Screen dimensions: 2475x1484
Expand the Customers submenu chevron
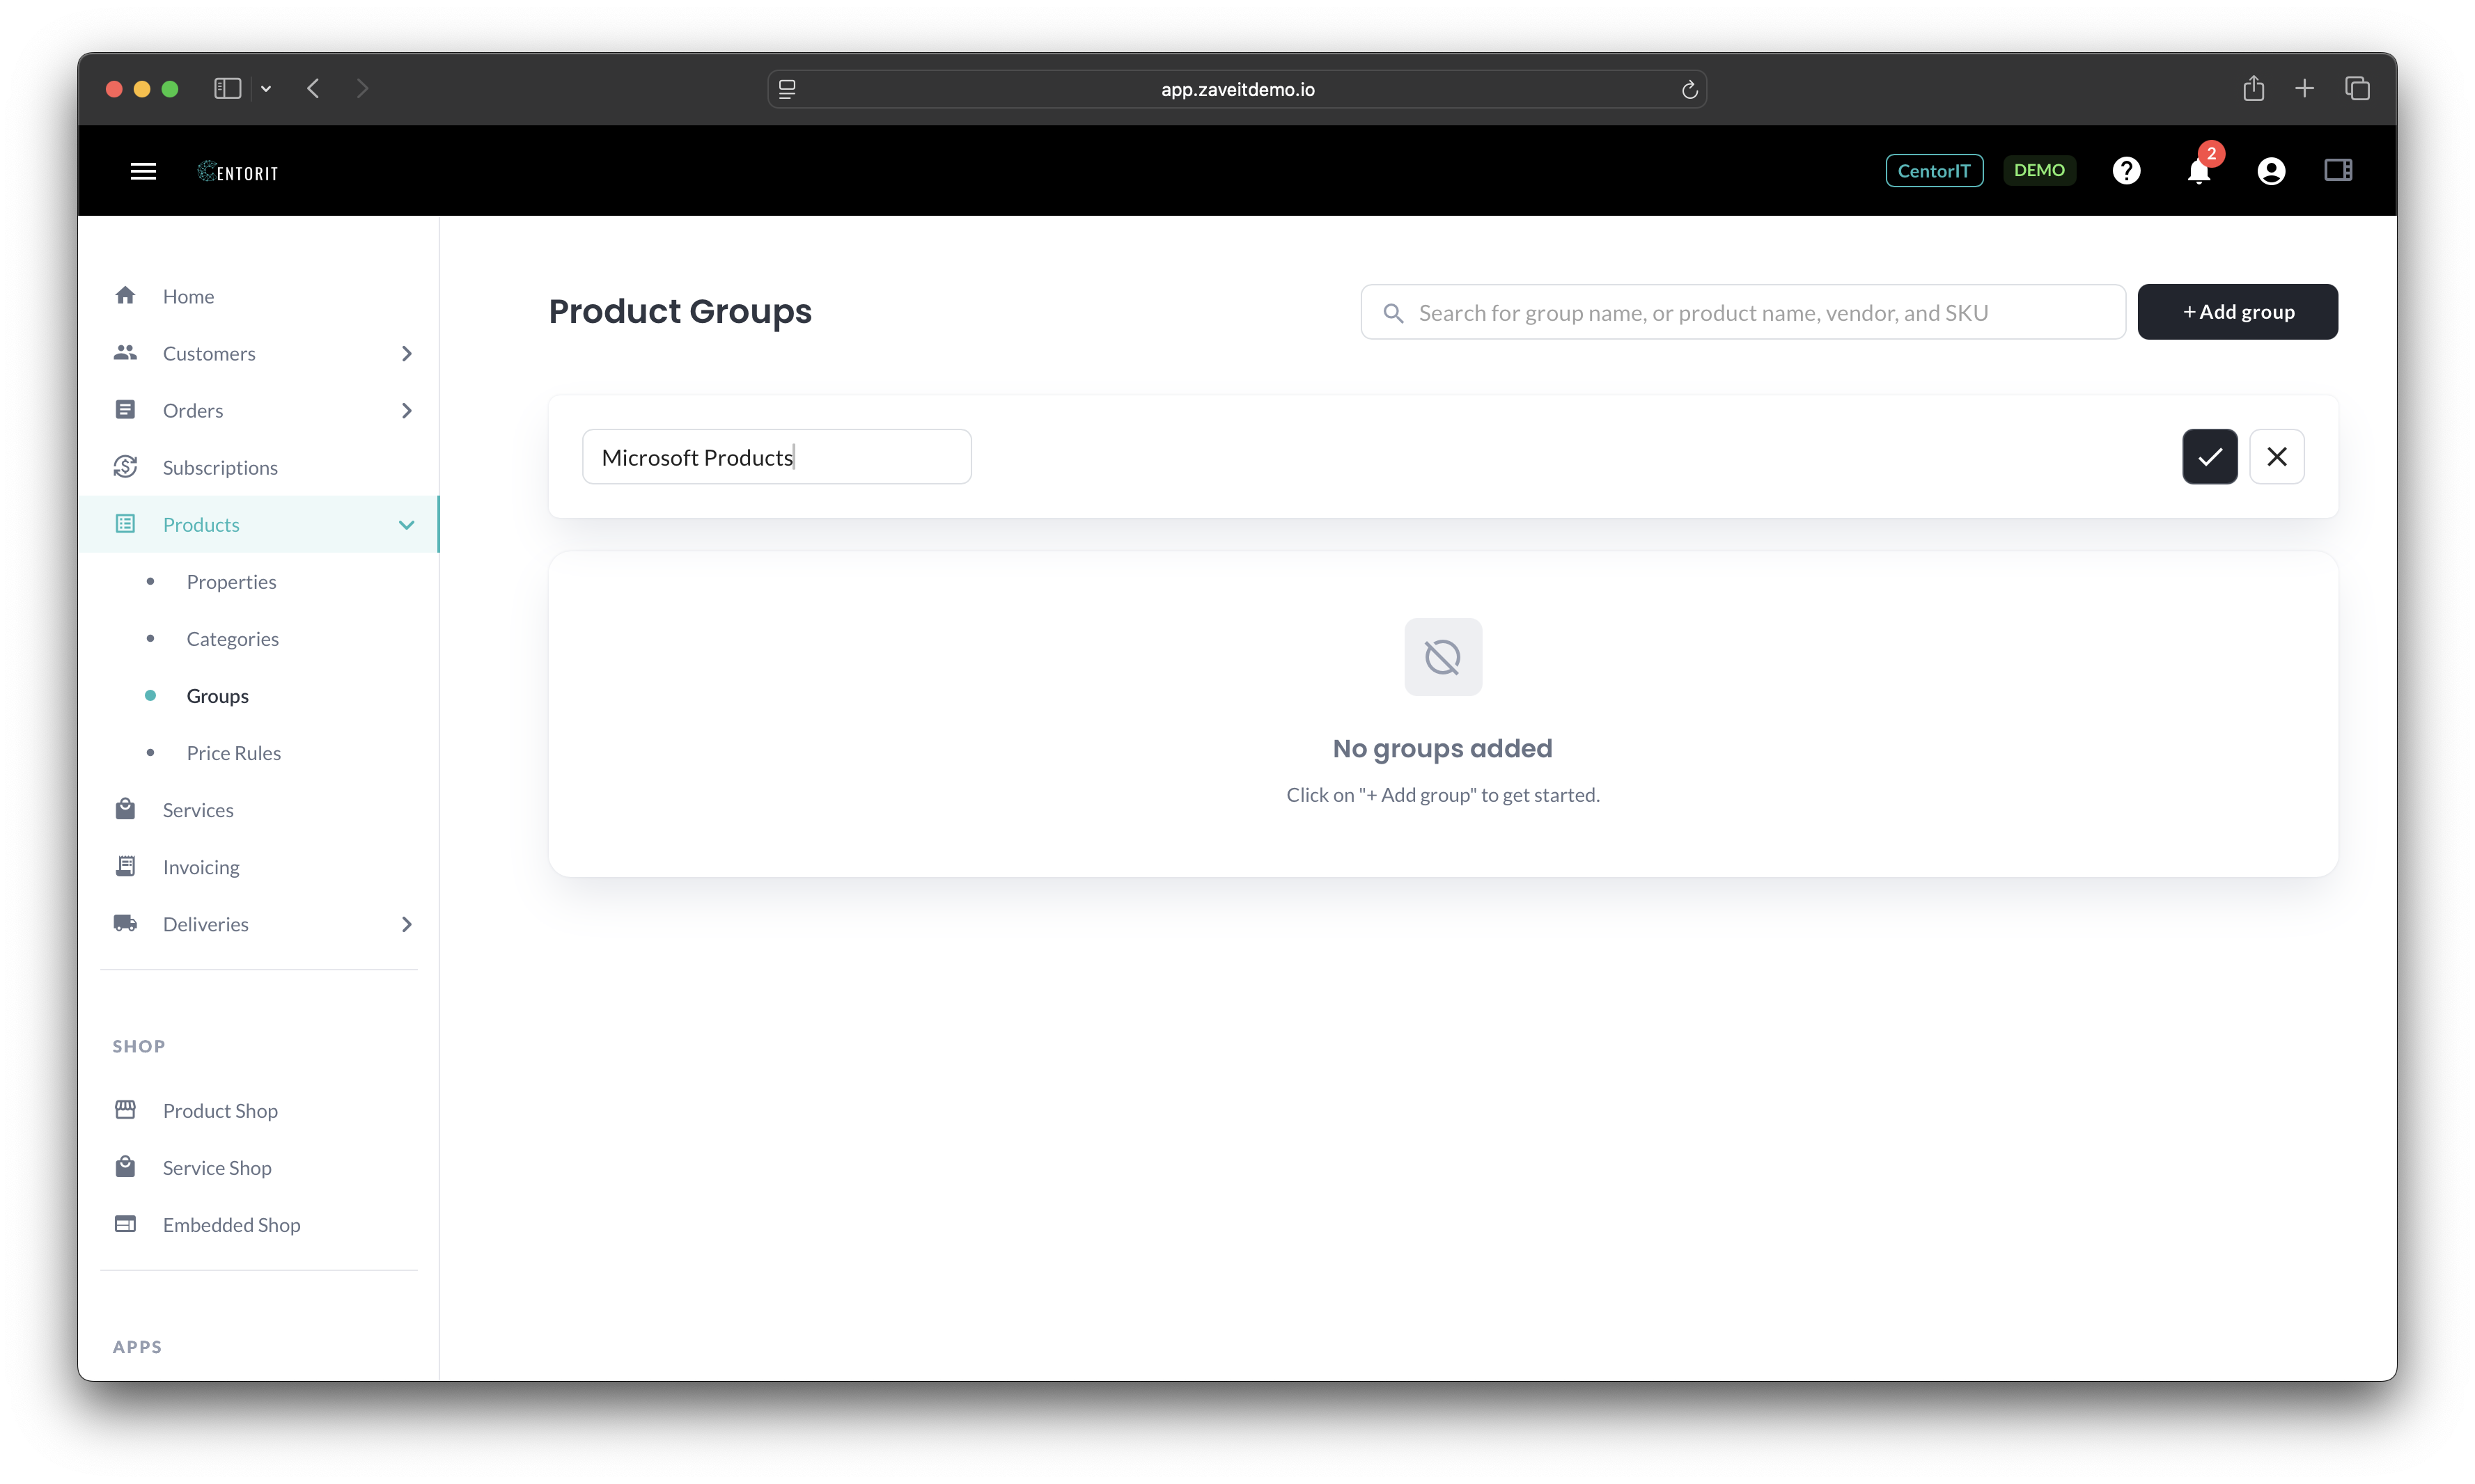(x=406, y=353)
